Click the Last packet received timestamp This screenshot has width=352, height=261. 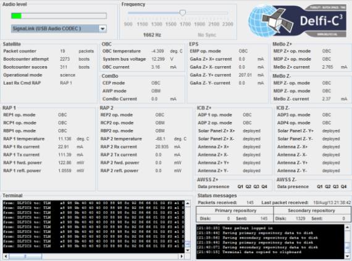tap(332, 202)
